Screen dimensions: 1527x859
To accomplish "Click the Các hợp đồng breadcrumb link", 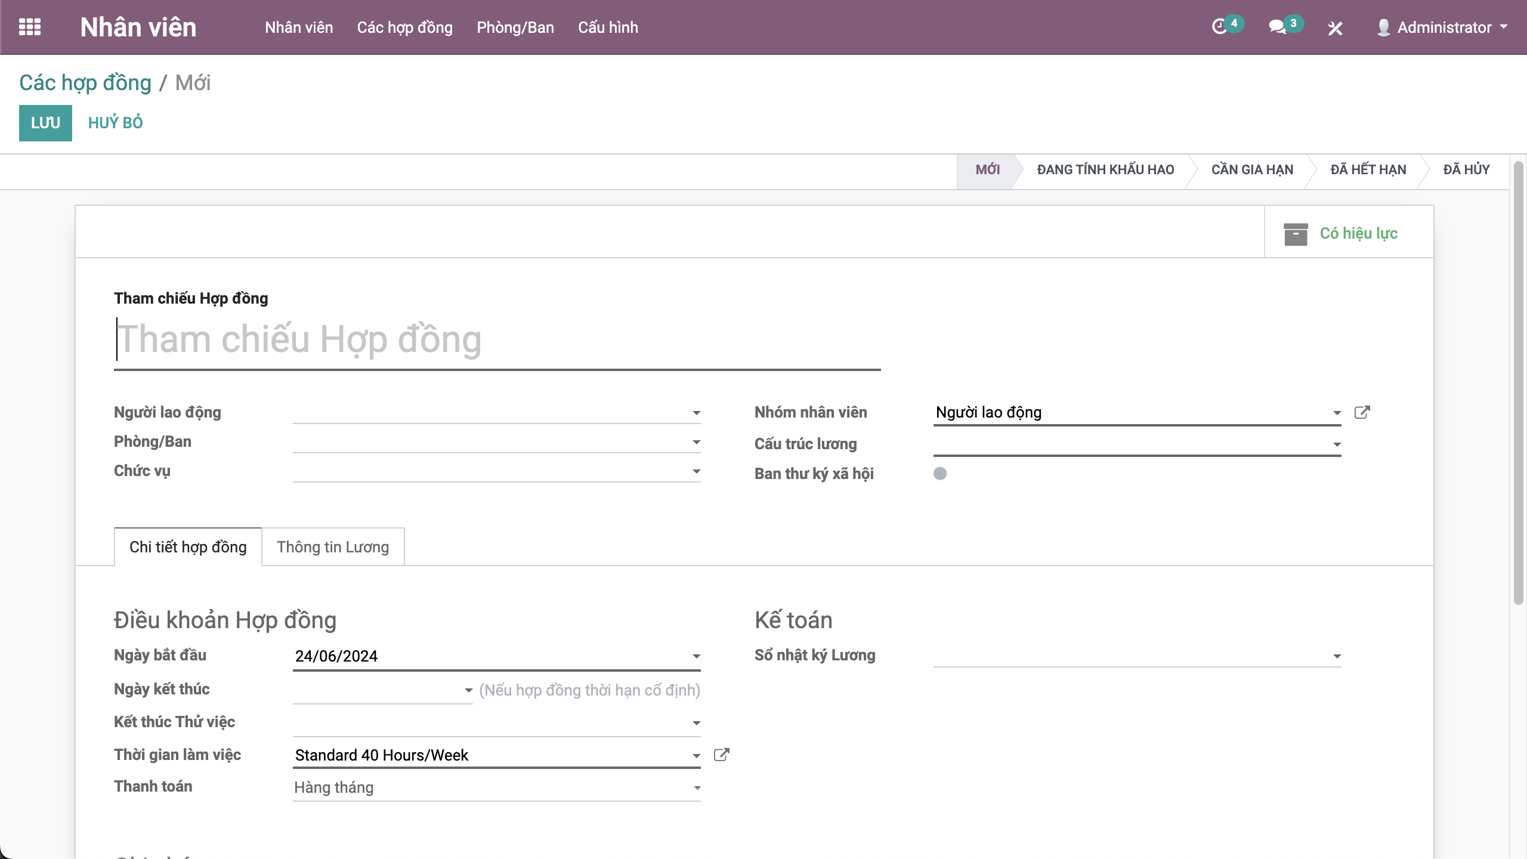I will coord(85,83).
